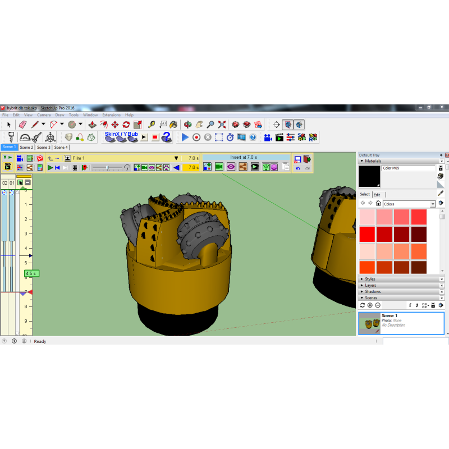
Task: Expand the Styles panel
Action: [x=370, y=279]
